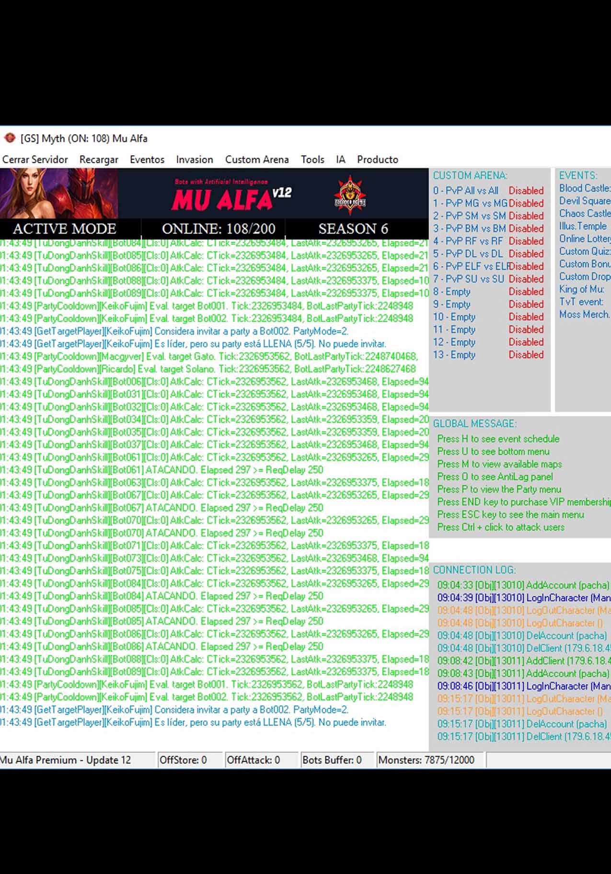Viewport: 611px width, 874px height.
Task: Open the Recargar menu
Action: [99, 159]
